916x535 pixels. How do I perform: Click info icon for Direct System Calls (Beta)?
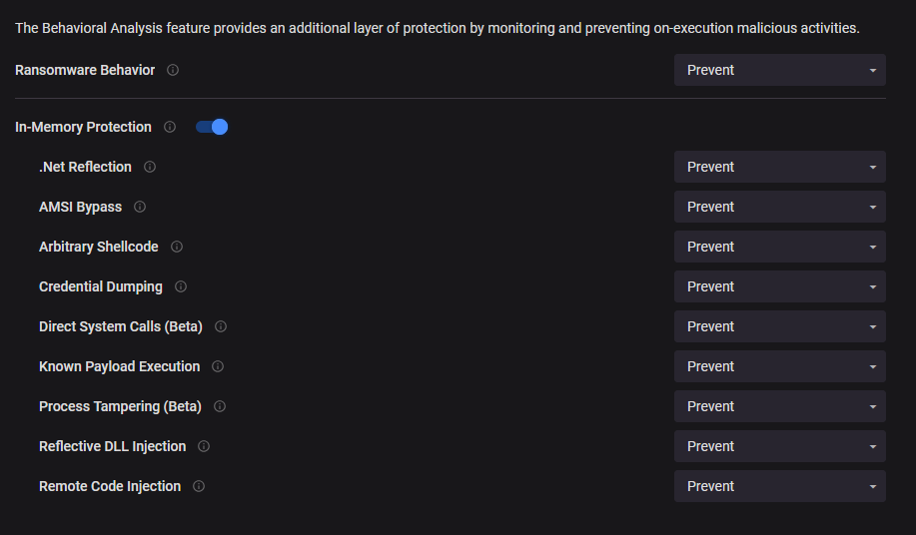220,326
